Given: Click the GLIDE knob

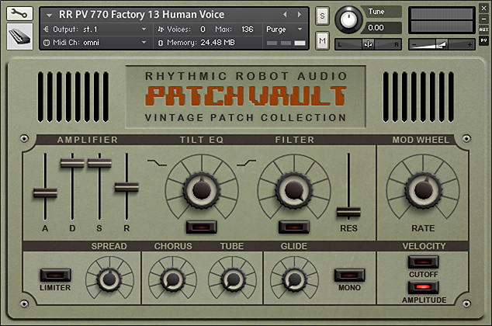Looking at the screenshot, I should coord(294,279).
